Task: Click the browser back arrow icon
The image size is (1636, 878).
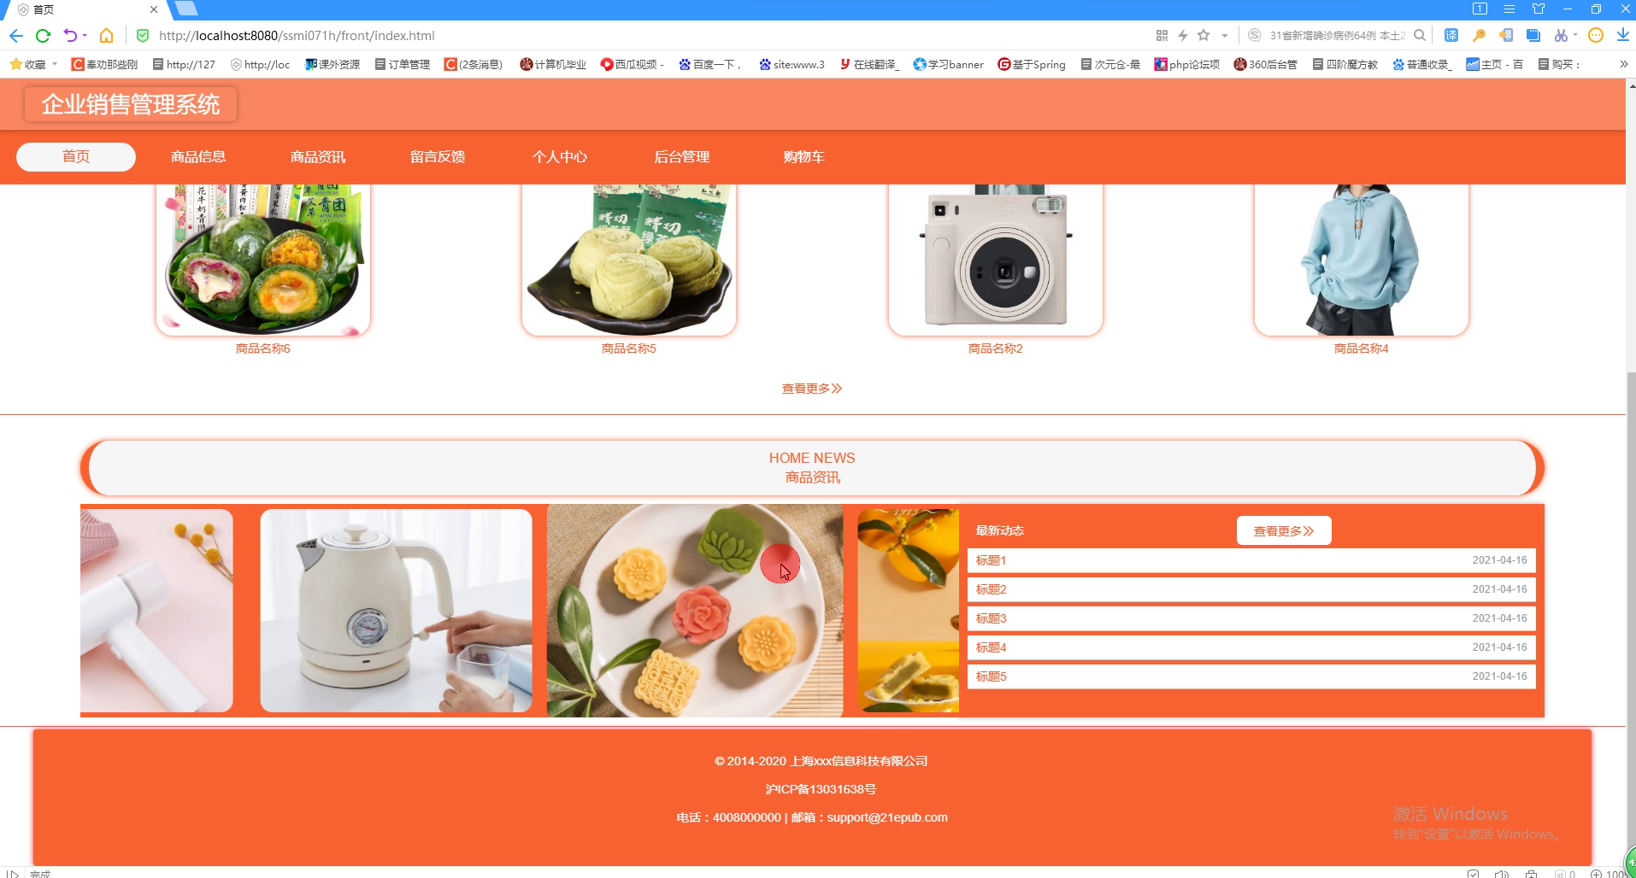Action: (x=15, y=36)
